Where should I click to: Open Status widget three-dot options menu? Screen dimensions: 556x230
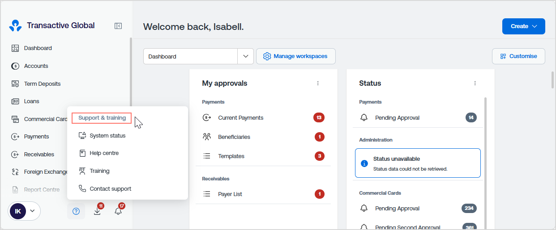475,83
